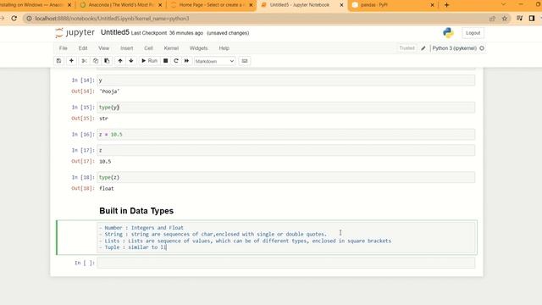Image resolution: width=542 pixels, height=305 pixels.
Task: Switch to the Installing on Windows tab
Action: coord(32,5)
